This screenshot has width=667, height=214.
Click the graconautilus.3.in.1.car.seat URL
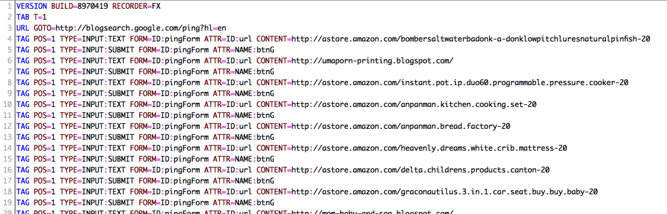tap(444, 191)
